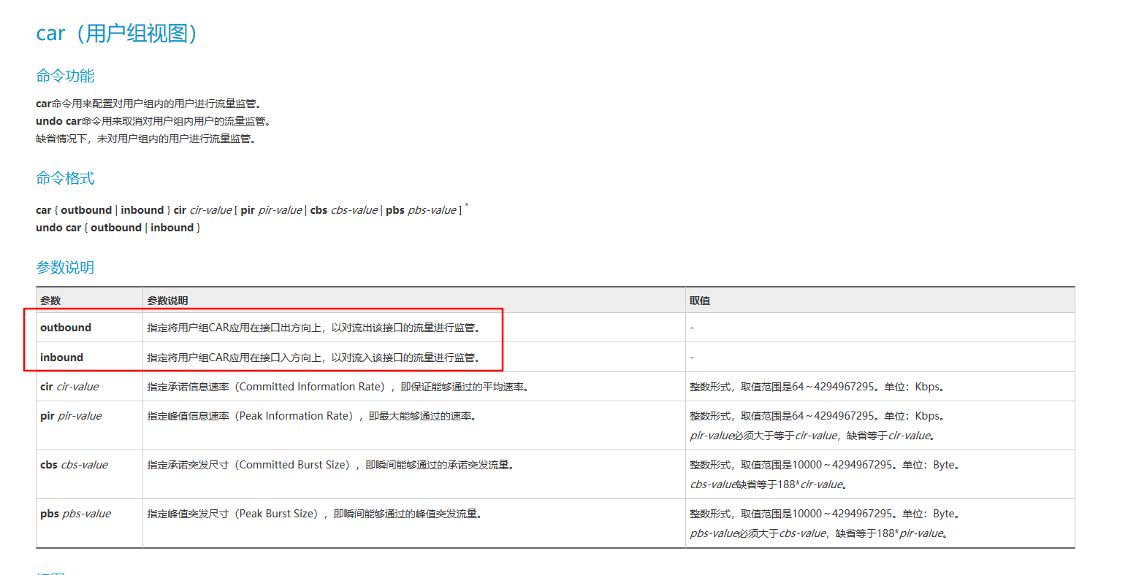Click the '命令功能' section heading
Screen dimensions: 1128x575
pos(65,76)
